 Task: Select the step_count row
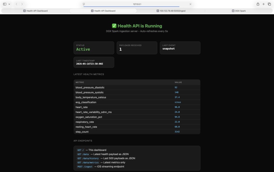click(x=137, y=132)
